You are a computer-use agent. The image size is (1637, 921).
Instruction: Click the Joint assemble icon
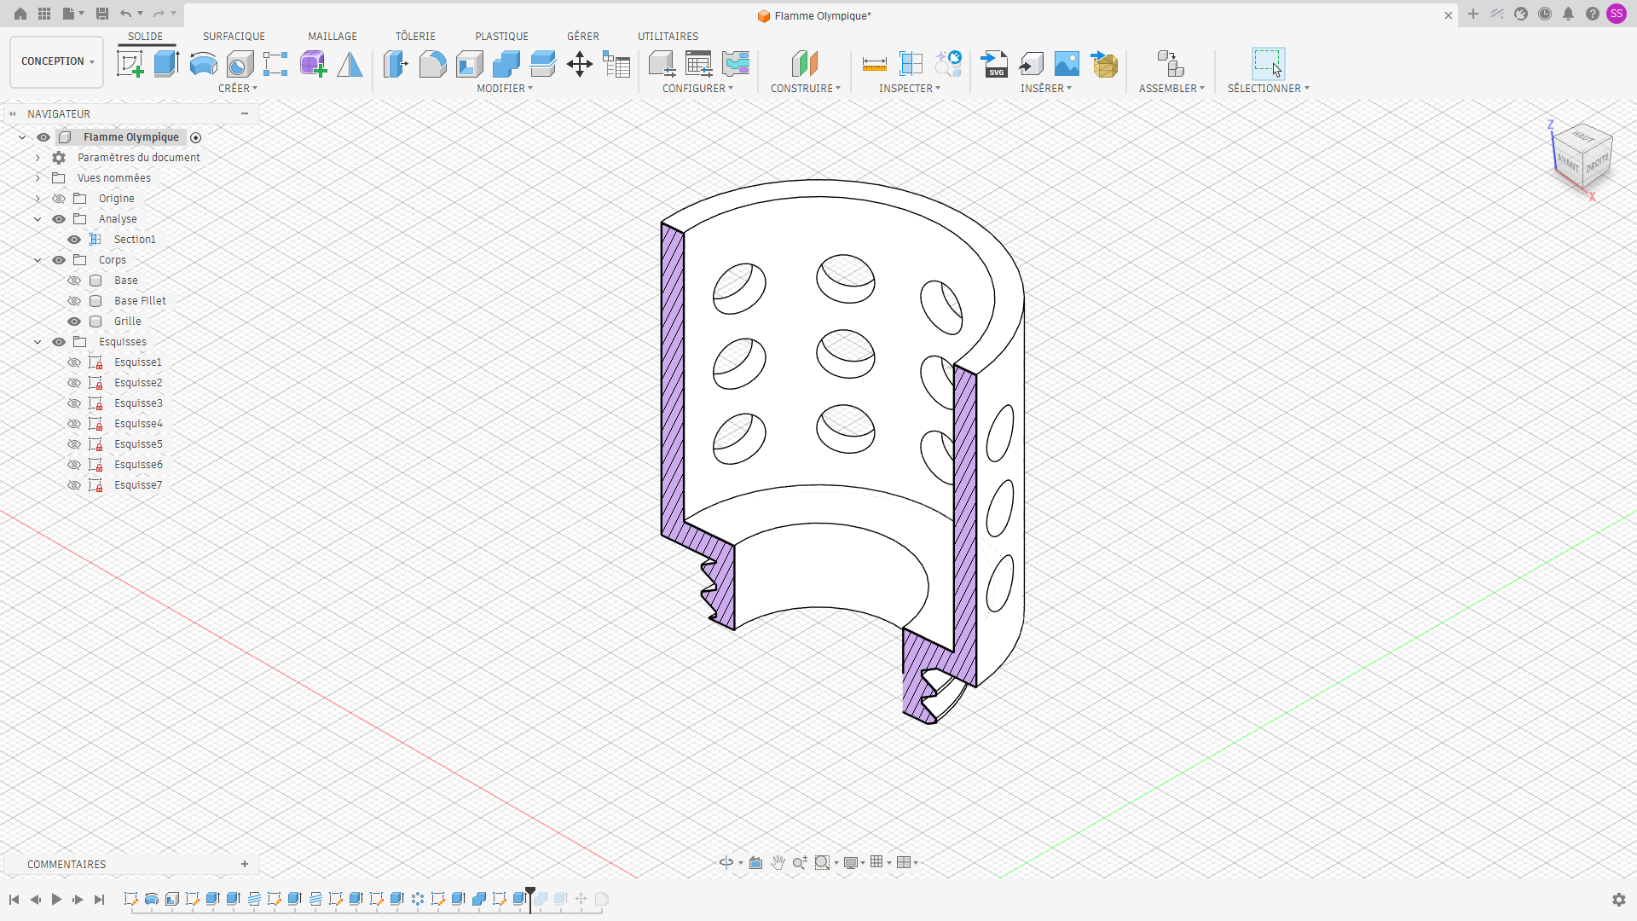[1171, 64]
